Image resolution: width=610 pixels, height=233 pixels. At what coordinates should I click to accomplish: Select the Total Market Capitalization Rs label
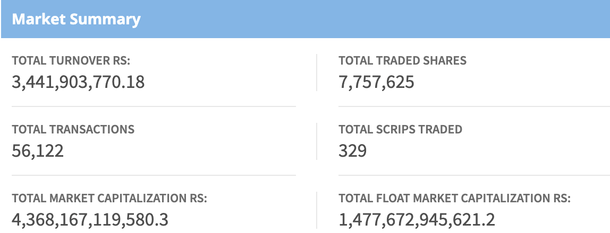[109, 199]
